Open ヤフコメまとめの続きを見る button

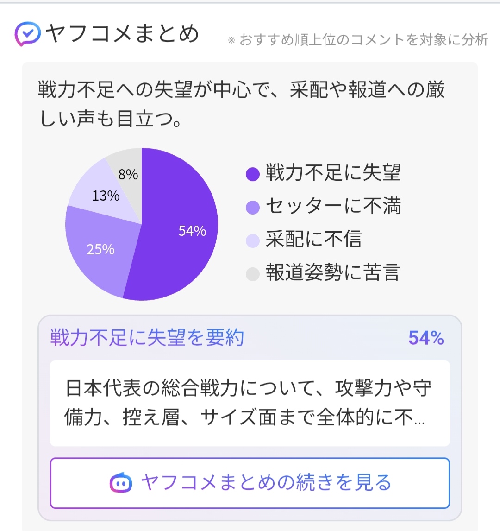[250, 483]
